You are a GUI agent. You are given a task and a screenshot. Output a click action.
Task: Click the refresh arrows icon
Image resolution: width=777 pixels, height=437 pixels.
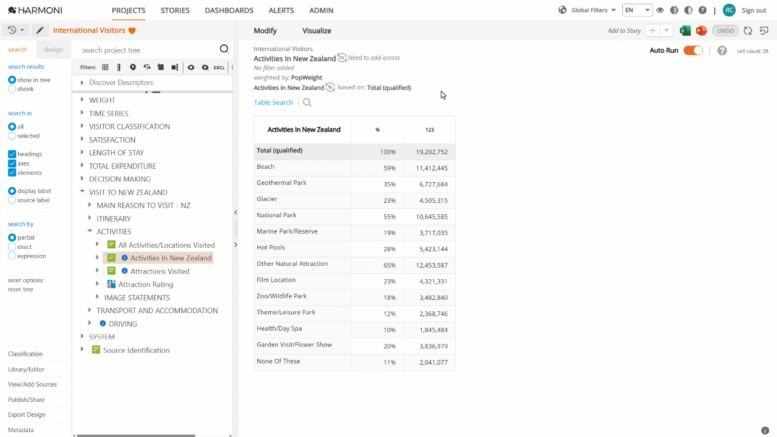point(748,30)
